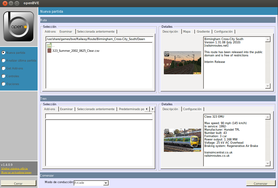Viewport: 278px width, 188px height.
Task: Switch to the Mapa tab
Action: click(187, 32)
